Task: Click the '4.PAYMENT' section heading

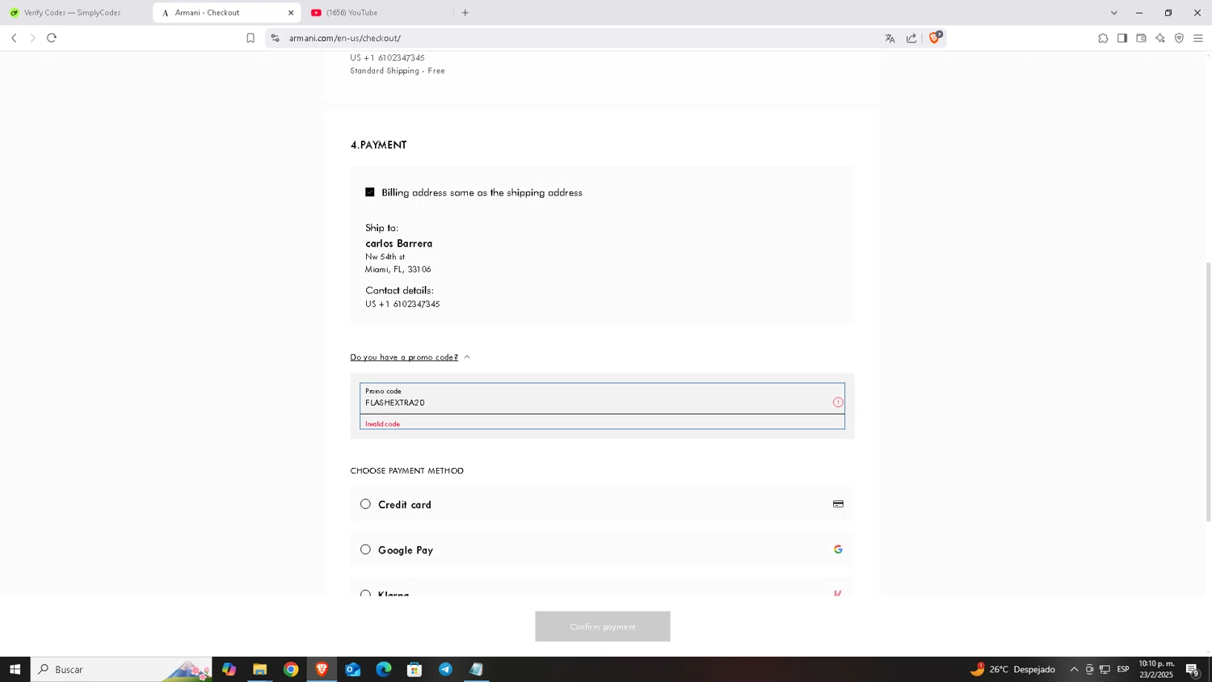Action: coord(378,145)
